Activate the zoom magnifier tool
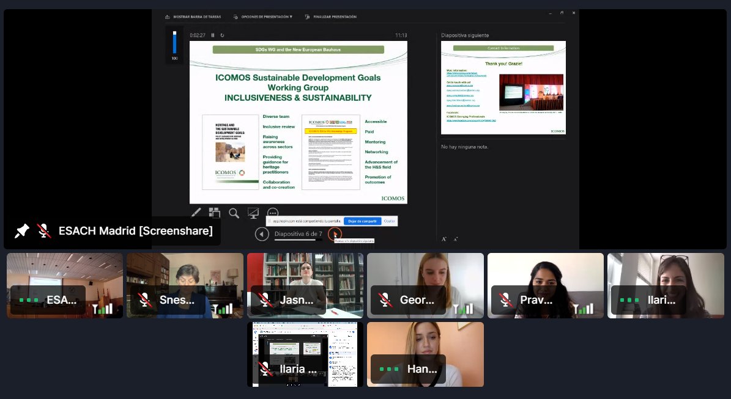Screen dimensions: 731x399 point(234,213)
